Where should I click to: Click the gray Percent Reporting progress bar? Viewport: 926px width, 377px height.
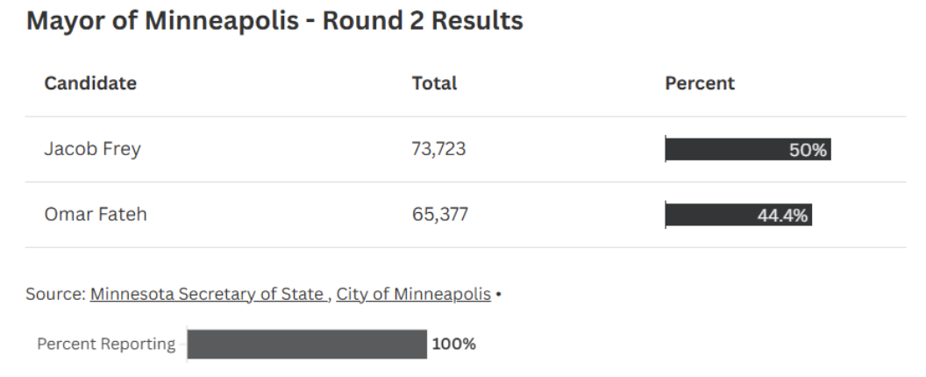tap(306, 344)
